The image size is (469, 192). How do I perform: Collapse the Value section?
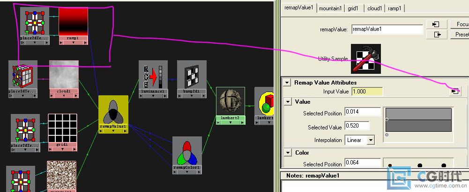click(287, 102)
